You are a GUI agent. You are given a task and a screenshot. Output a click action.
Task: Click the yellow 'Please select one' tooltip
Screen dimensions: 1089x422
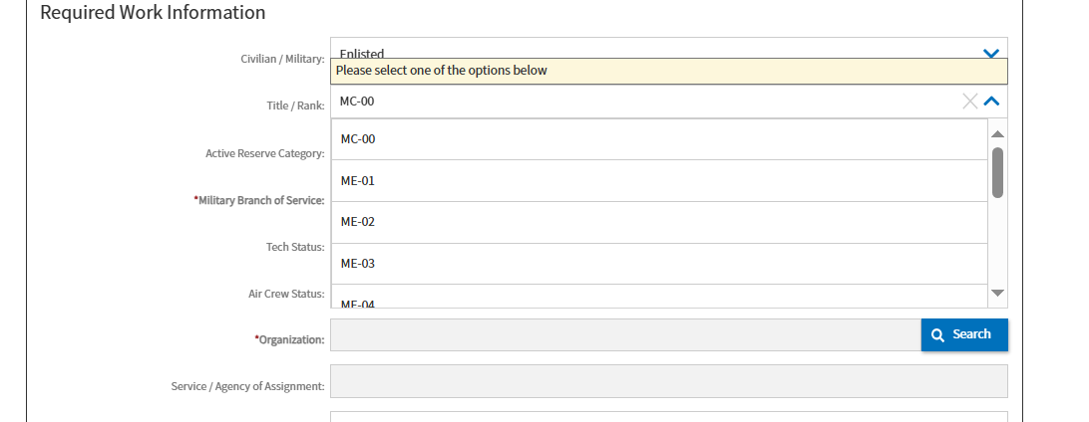(x=668, y=71)
